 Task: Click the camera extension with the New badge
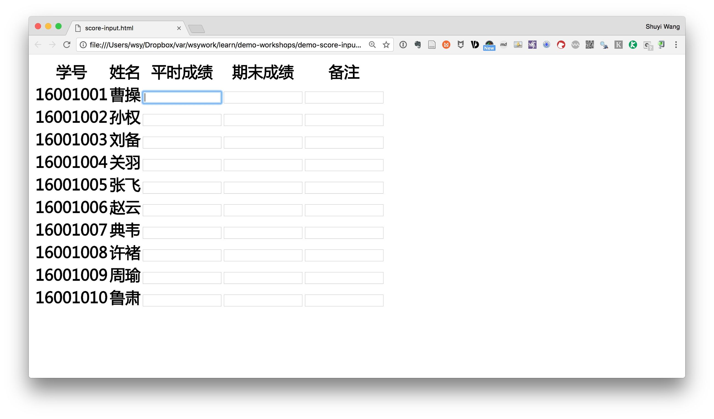pos(489,44)
